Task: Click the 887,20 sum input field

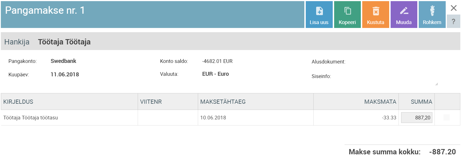Action: (416, 118)
